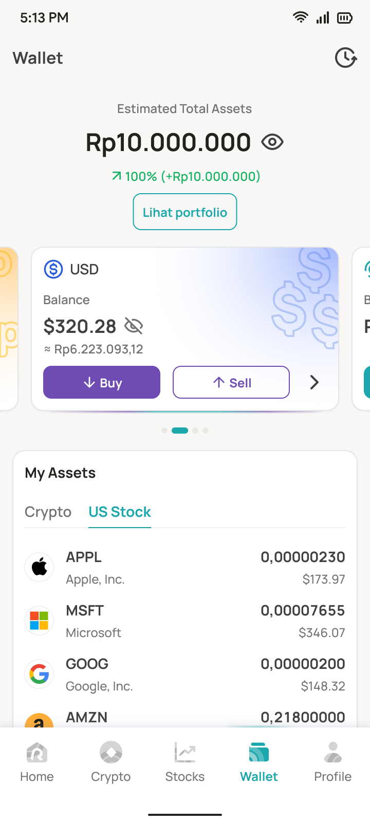Switch to the Crypto assets tab
The height and width of the screenshot is (822, 370).
coord(48,512)
